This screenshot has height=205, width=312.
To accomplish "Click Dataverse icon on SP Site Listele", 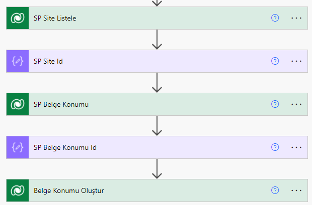I will coord(18,18).
